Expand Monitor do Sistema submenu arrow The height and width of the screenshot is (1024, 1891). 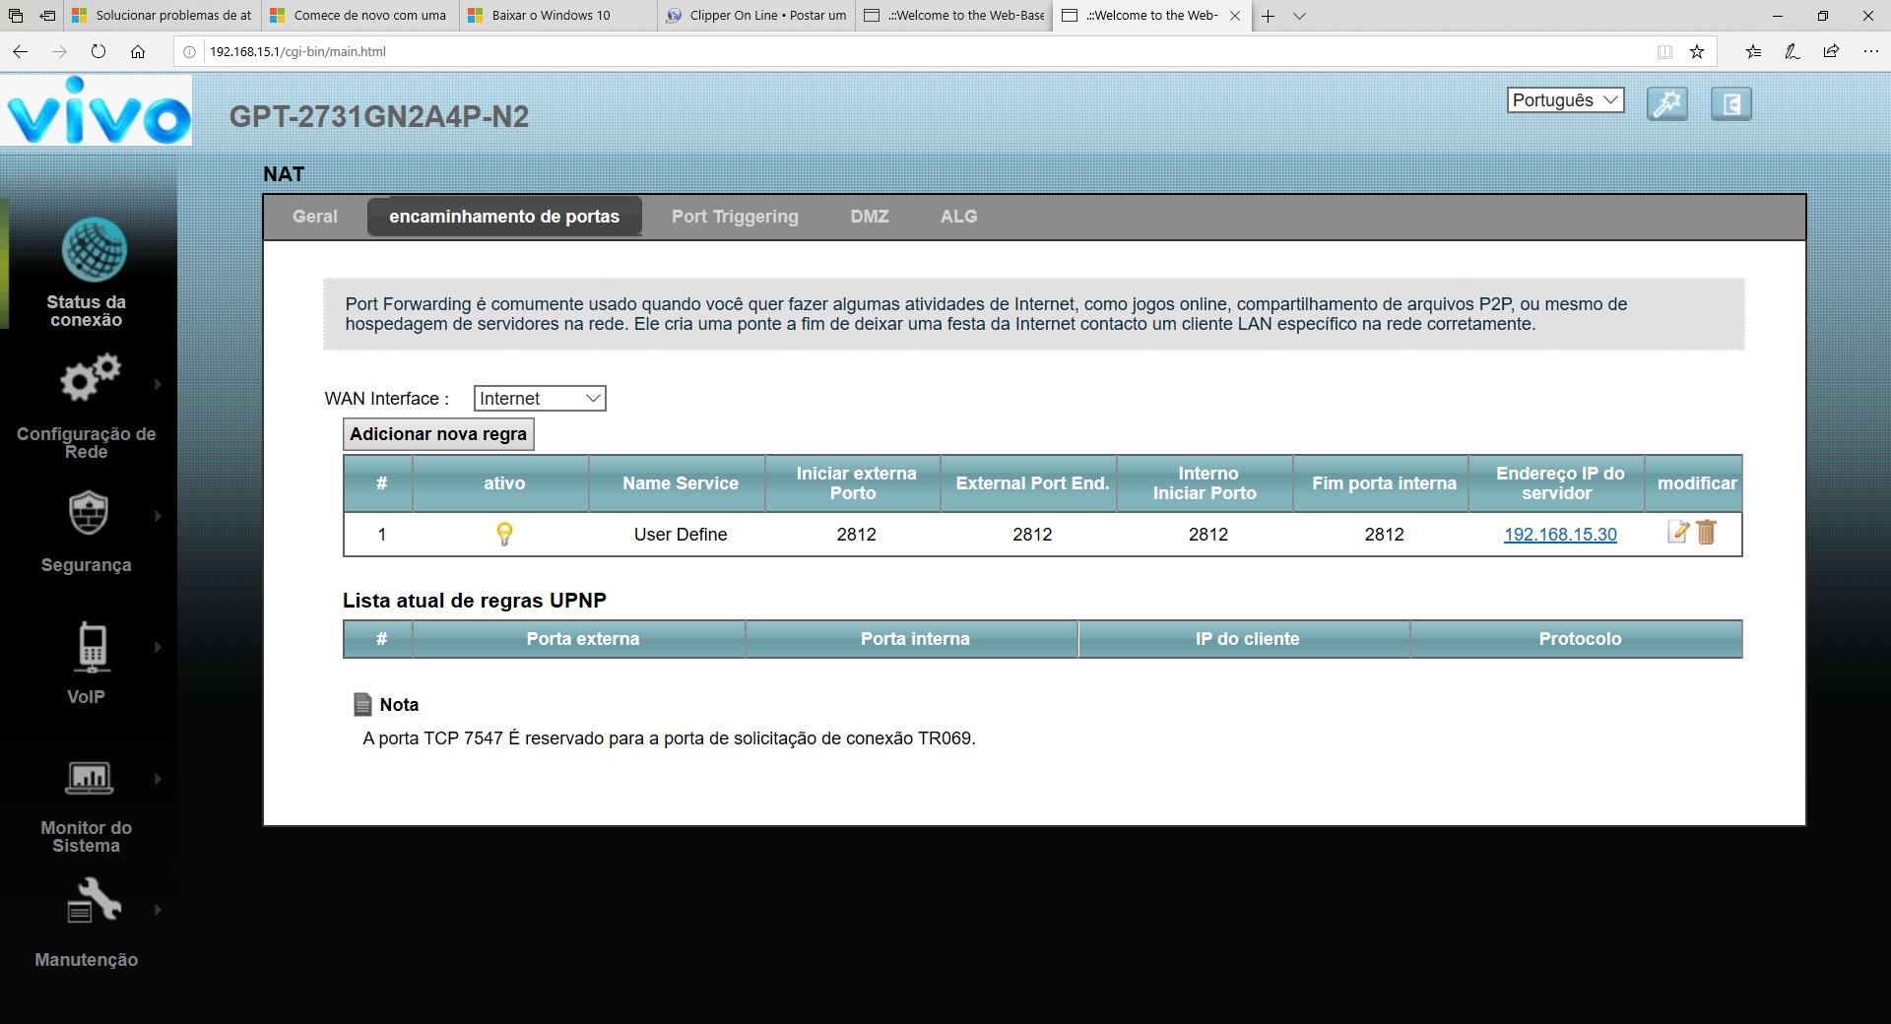158,779
